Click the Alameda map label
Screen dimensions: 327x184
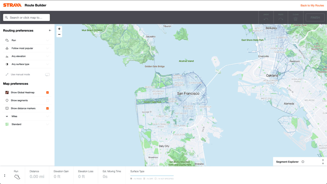[x=289, y=104]
